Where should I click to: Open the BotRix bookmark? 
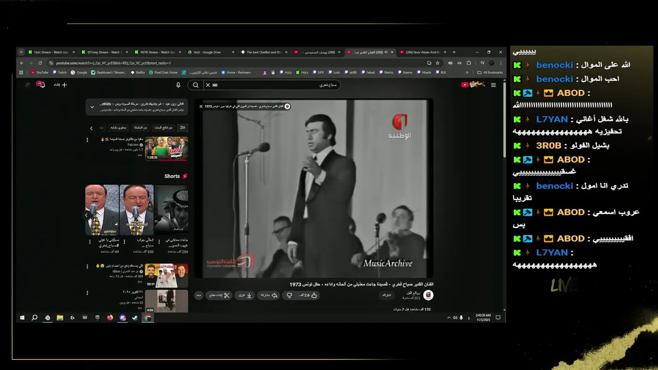tap(137, 72)
